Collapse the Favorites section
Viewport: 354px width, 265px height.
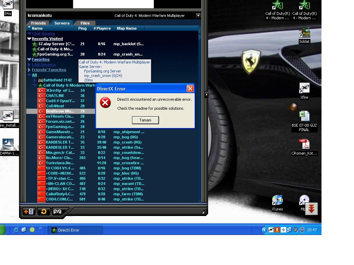29,59
